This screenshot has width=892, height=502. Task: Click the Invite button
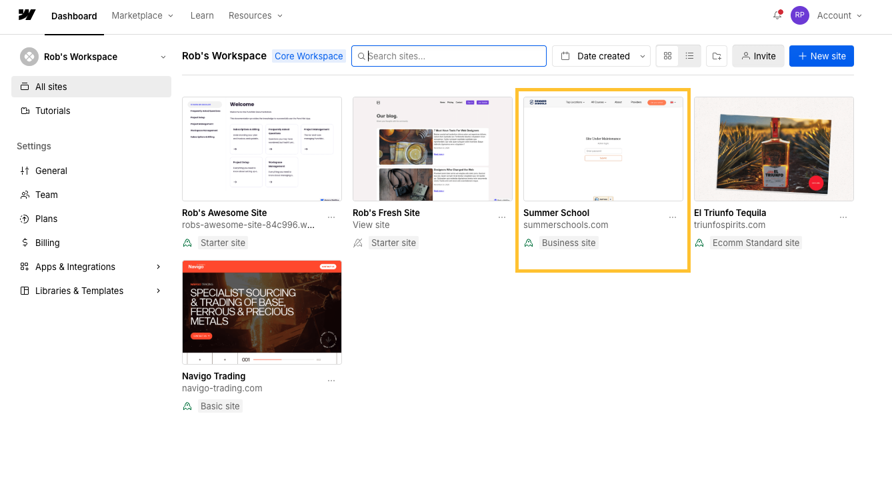tap(758, 56)
